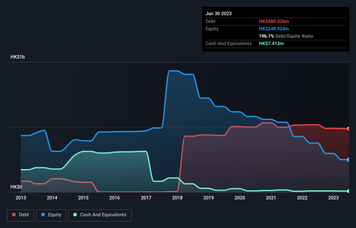Click the 2017 x-axis label

coord(146,198)
